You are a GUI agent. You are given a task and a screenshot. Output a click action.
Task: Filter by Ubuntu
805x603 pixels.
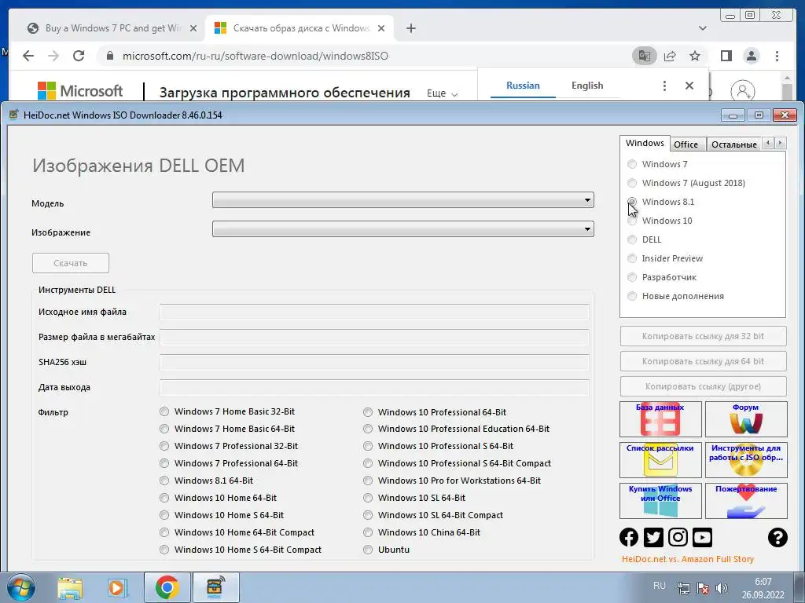368,550
